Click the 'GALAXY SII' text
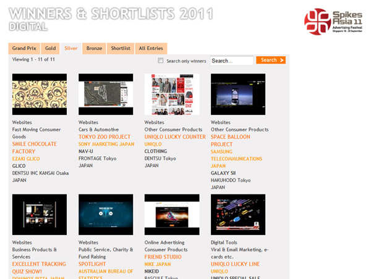Image resolution: width=371 pixels, height=279 pixels. coord(223,173)
